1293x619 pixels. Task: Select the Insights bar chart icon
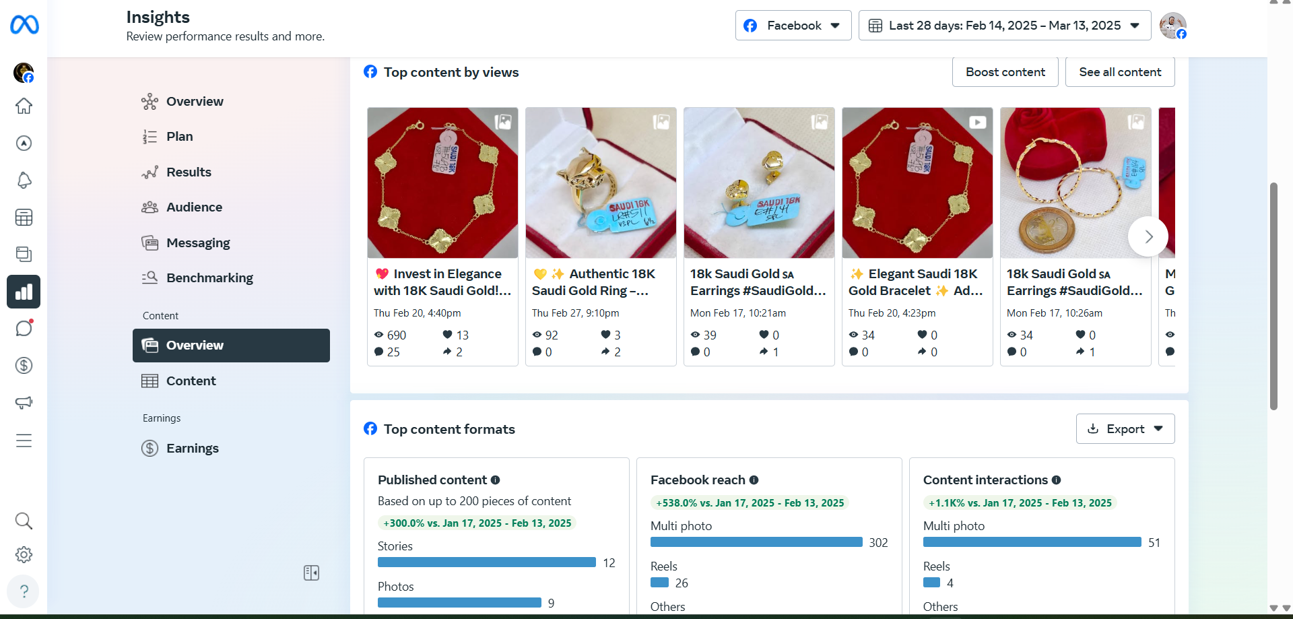tap(24, 292)
